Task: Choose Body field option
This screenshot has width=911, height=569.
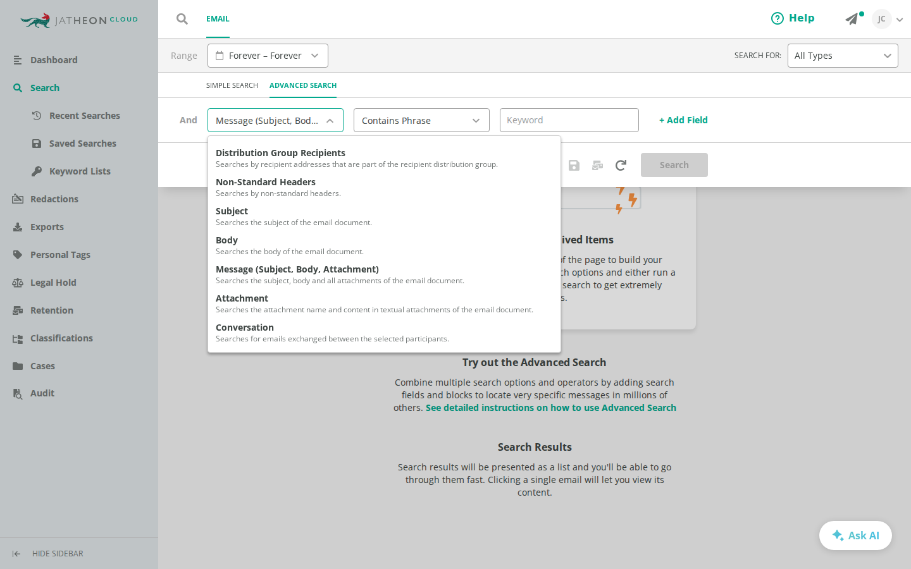Action: tap(384, 245)
